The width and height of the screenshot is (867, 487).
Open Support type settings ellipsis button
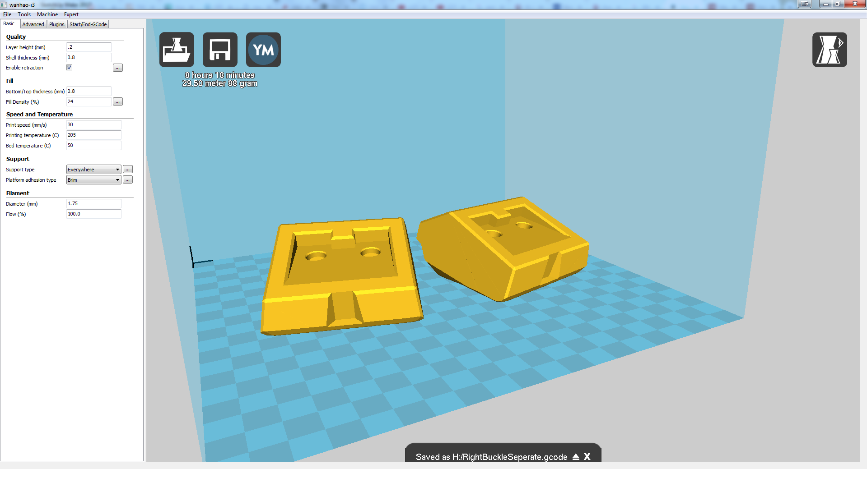coord(128,170)
